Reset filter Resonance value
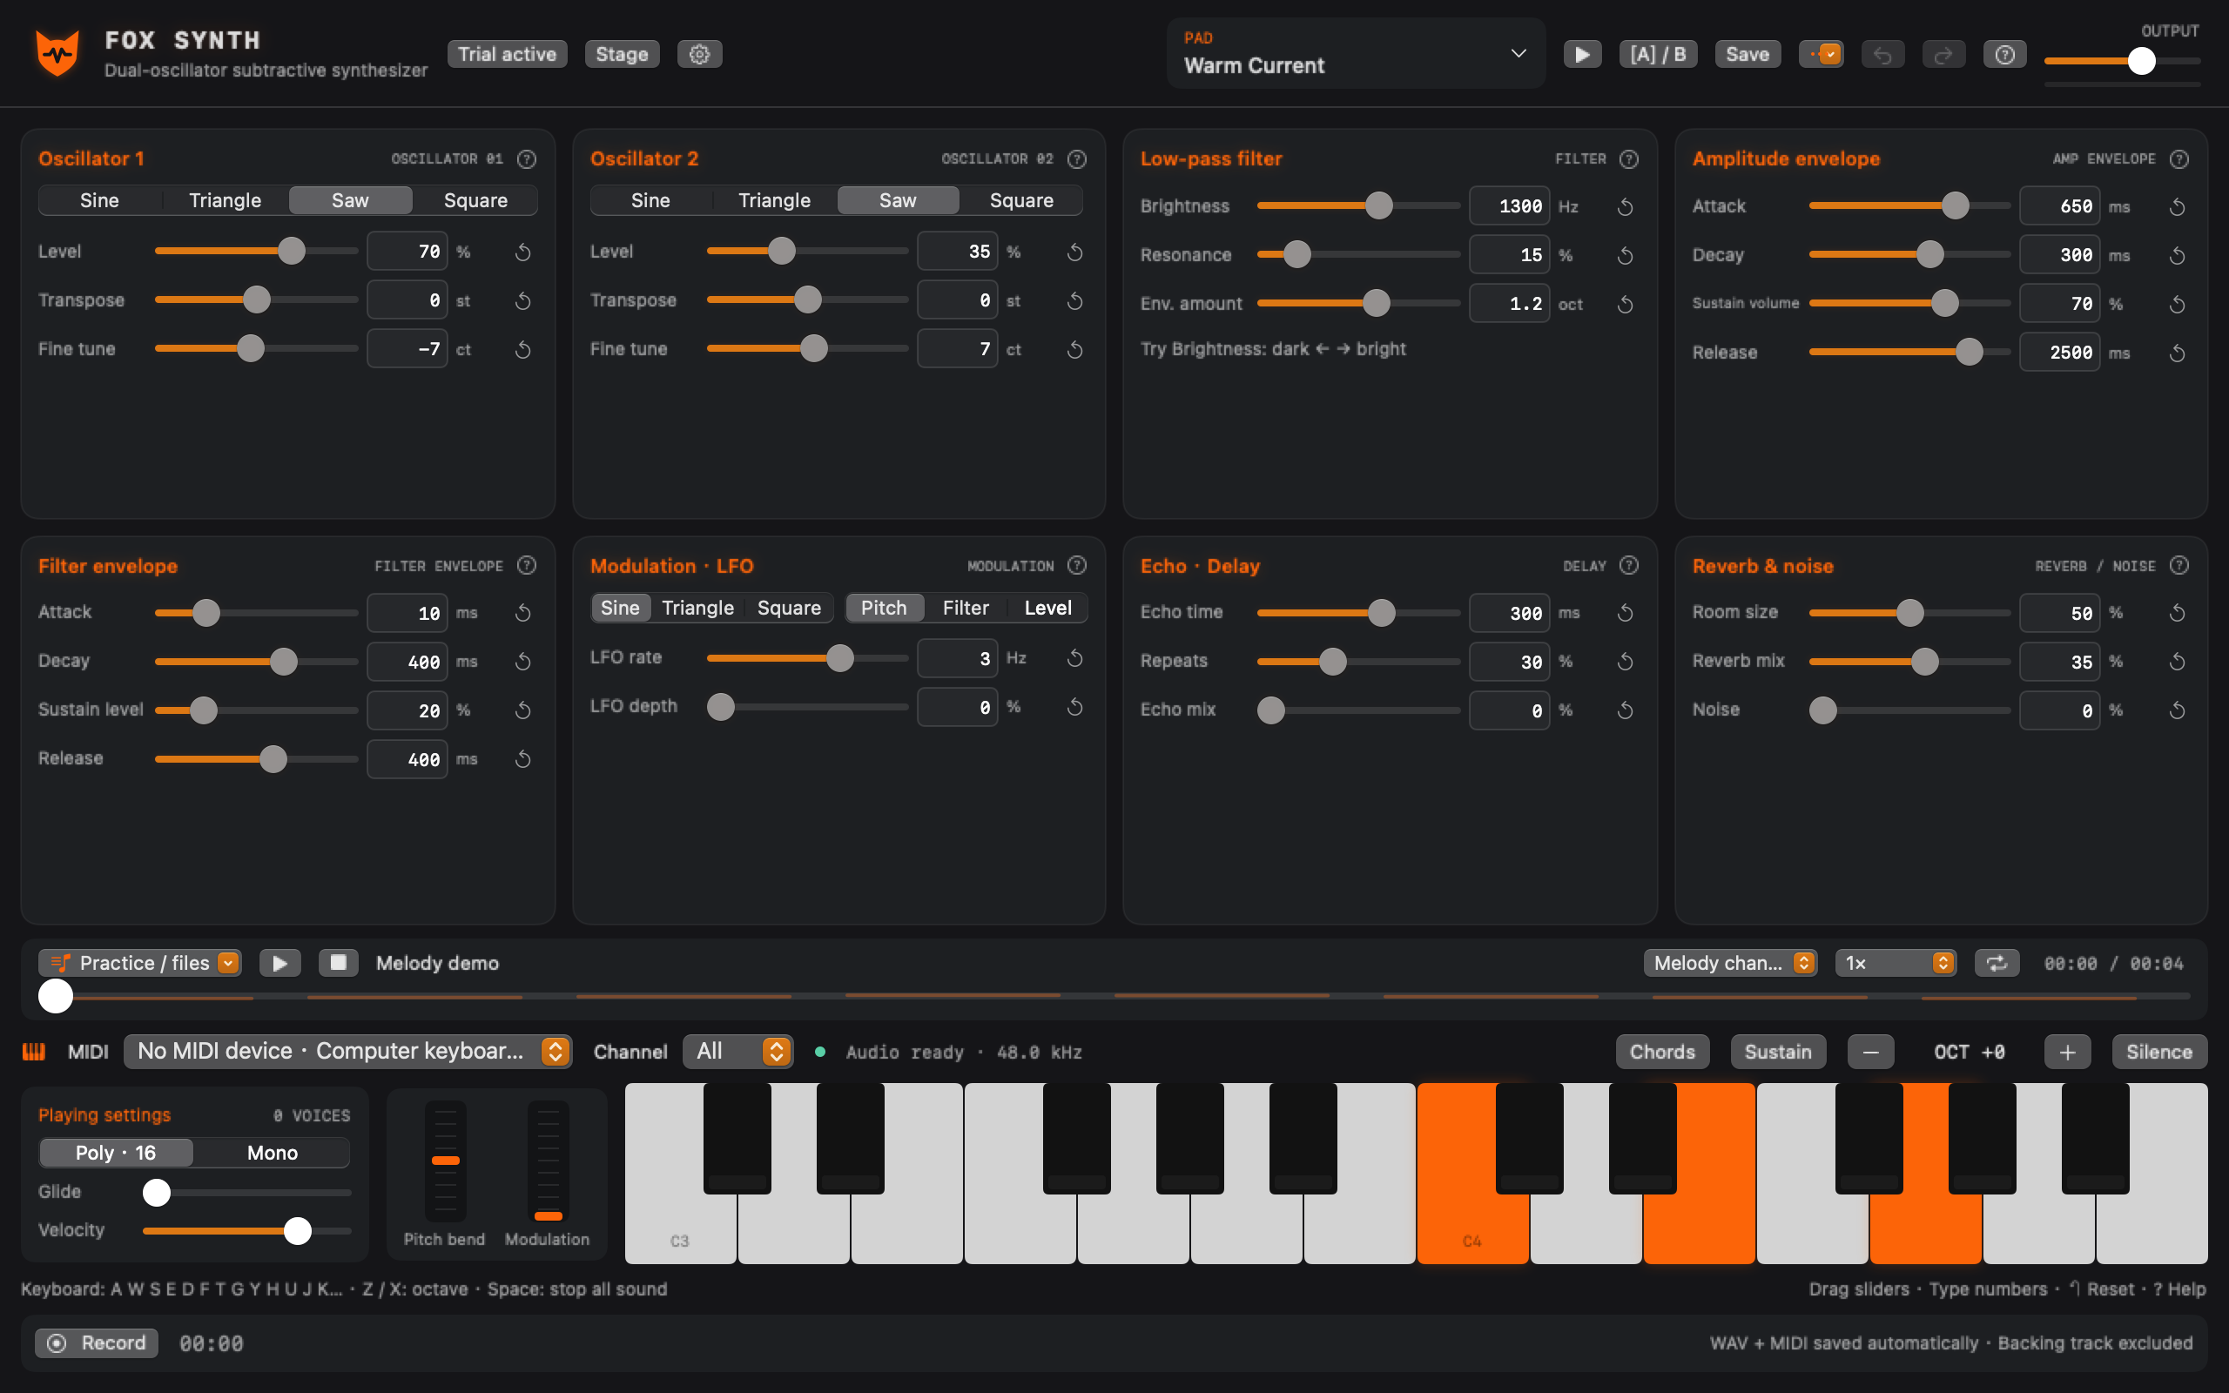Screen dimensions: 2229x1393 pyautogui.click(x=1625, y=256)
